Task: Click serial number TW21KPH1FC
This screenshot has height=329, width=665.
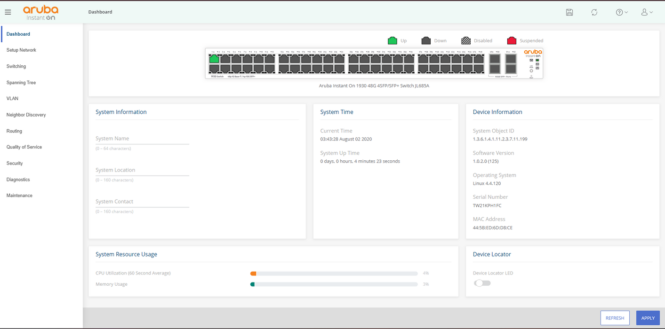Action: [487, 206]
